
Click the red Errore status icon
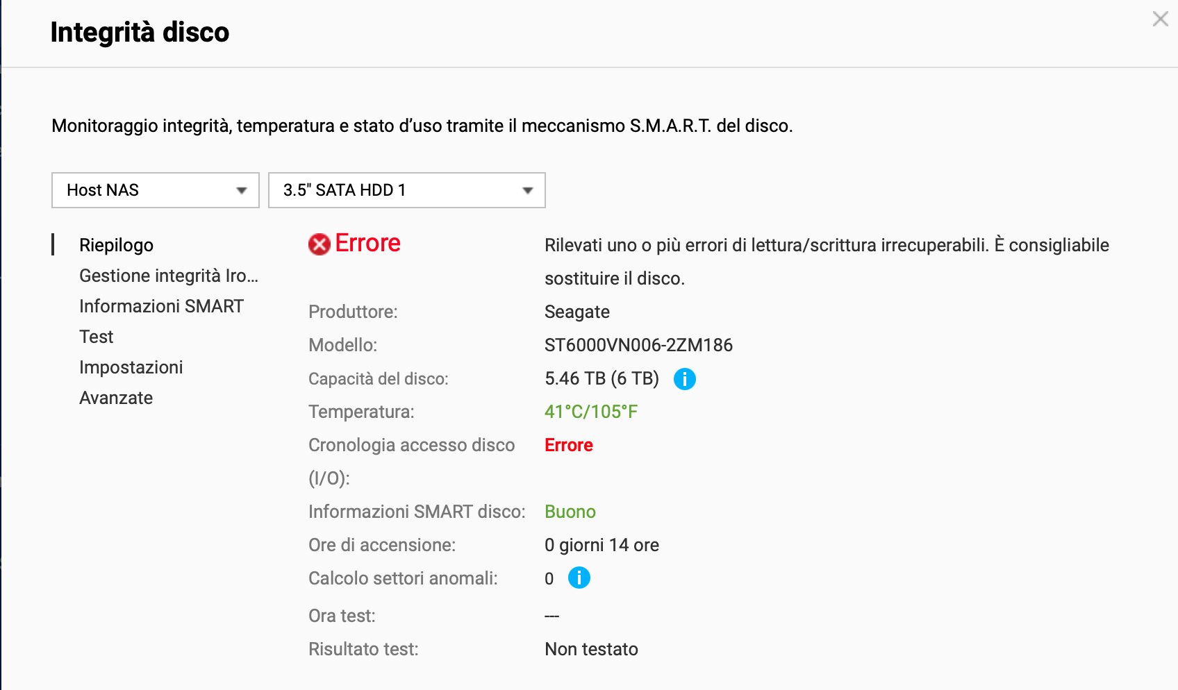[x=320, y=244]
